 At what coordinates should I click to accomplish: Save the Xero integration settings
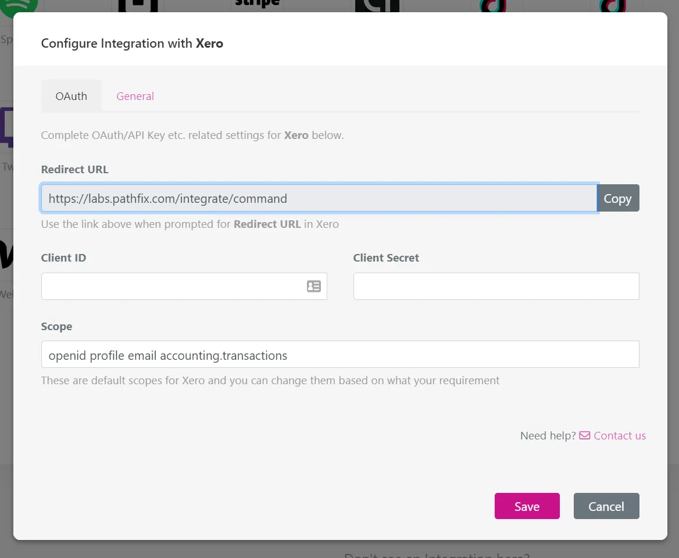tap(527, 506)
